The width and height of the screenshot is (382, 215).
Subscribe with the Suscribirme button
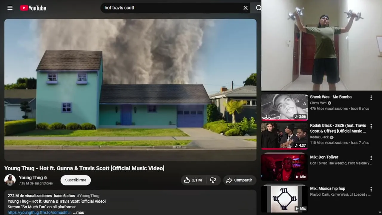(x=76, y=180)
